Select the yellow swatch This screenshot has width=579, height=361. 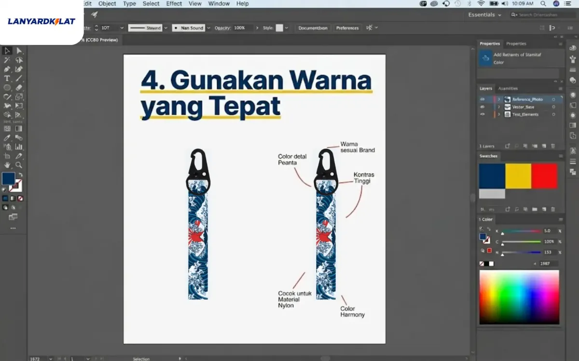click(x=518, y=176)
